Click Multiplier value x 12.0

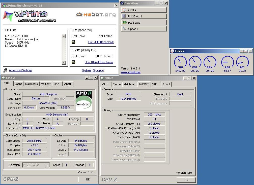34,145
